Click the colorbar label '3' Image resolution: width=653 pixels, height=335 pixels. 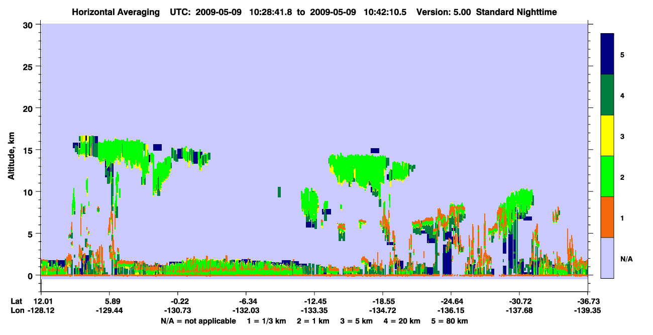622,136
